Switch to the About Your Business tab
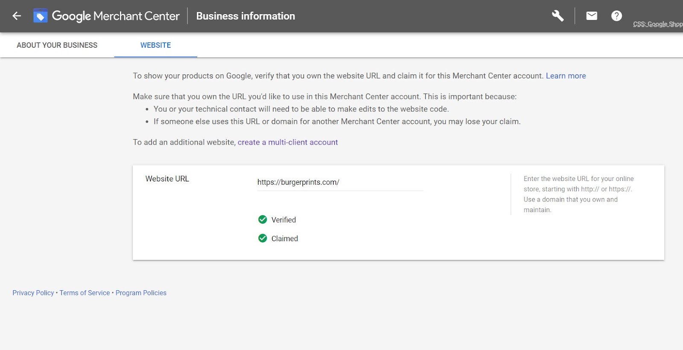Image resolution: width=683 pixels, height=350 pixels. 57,45
